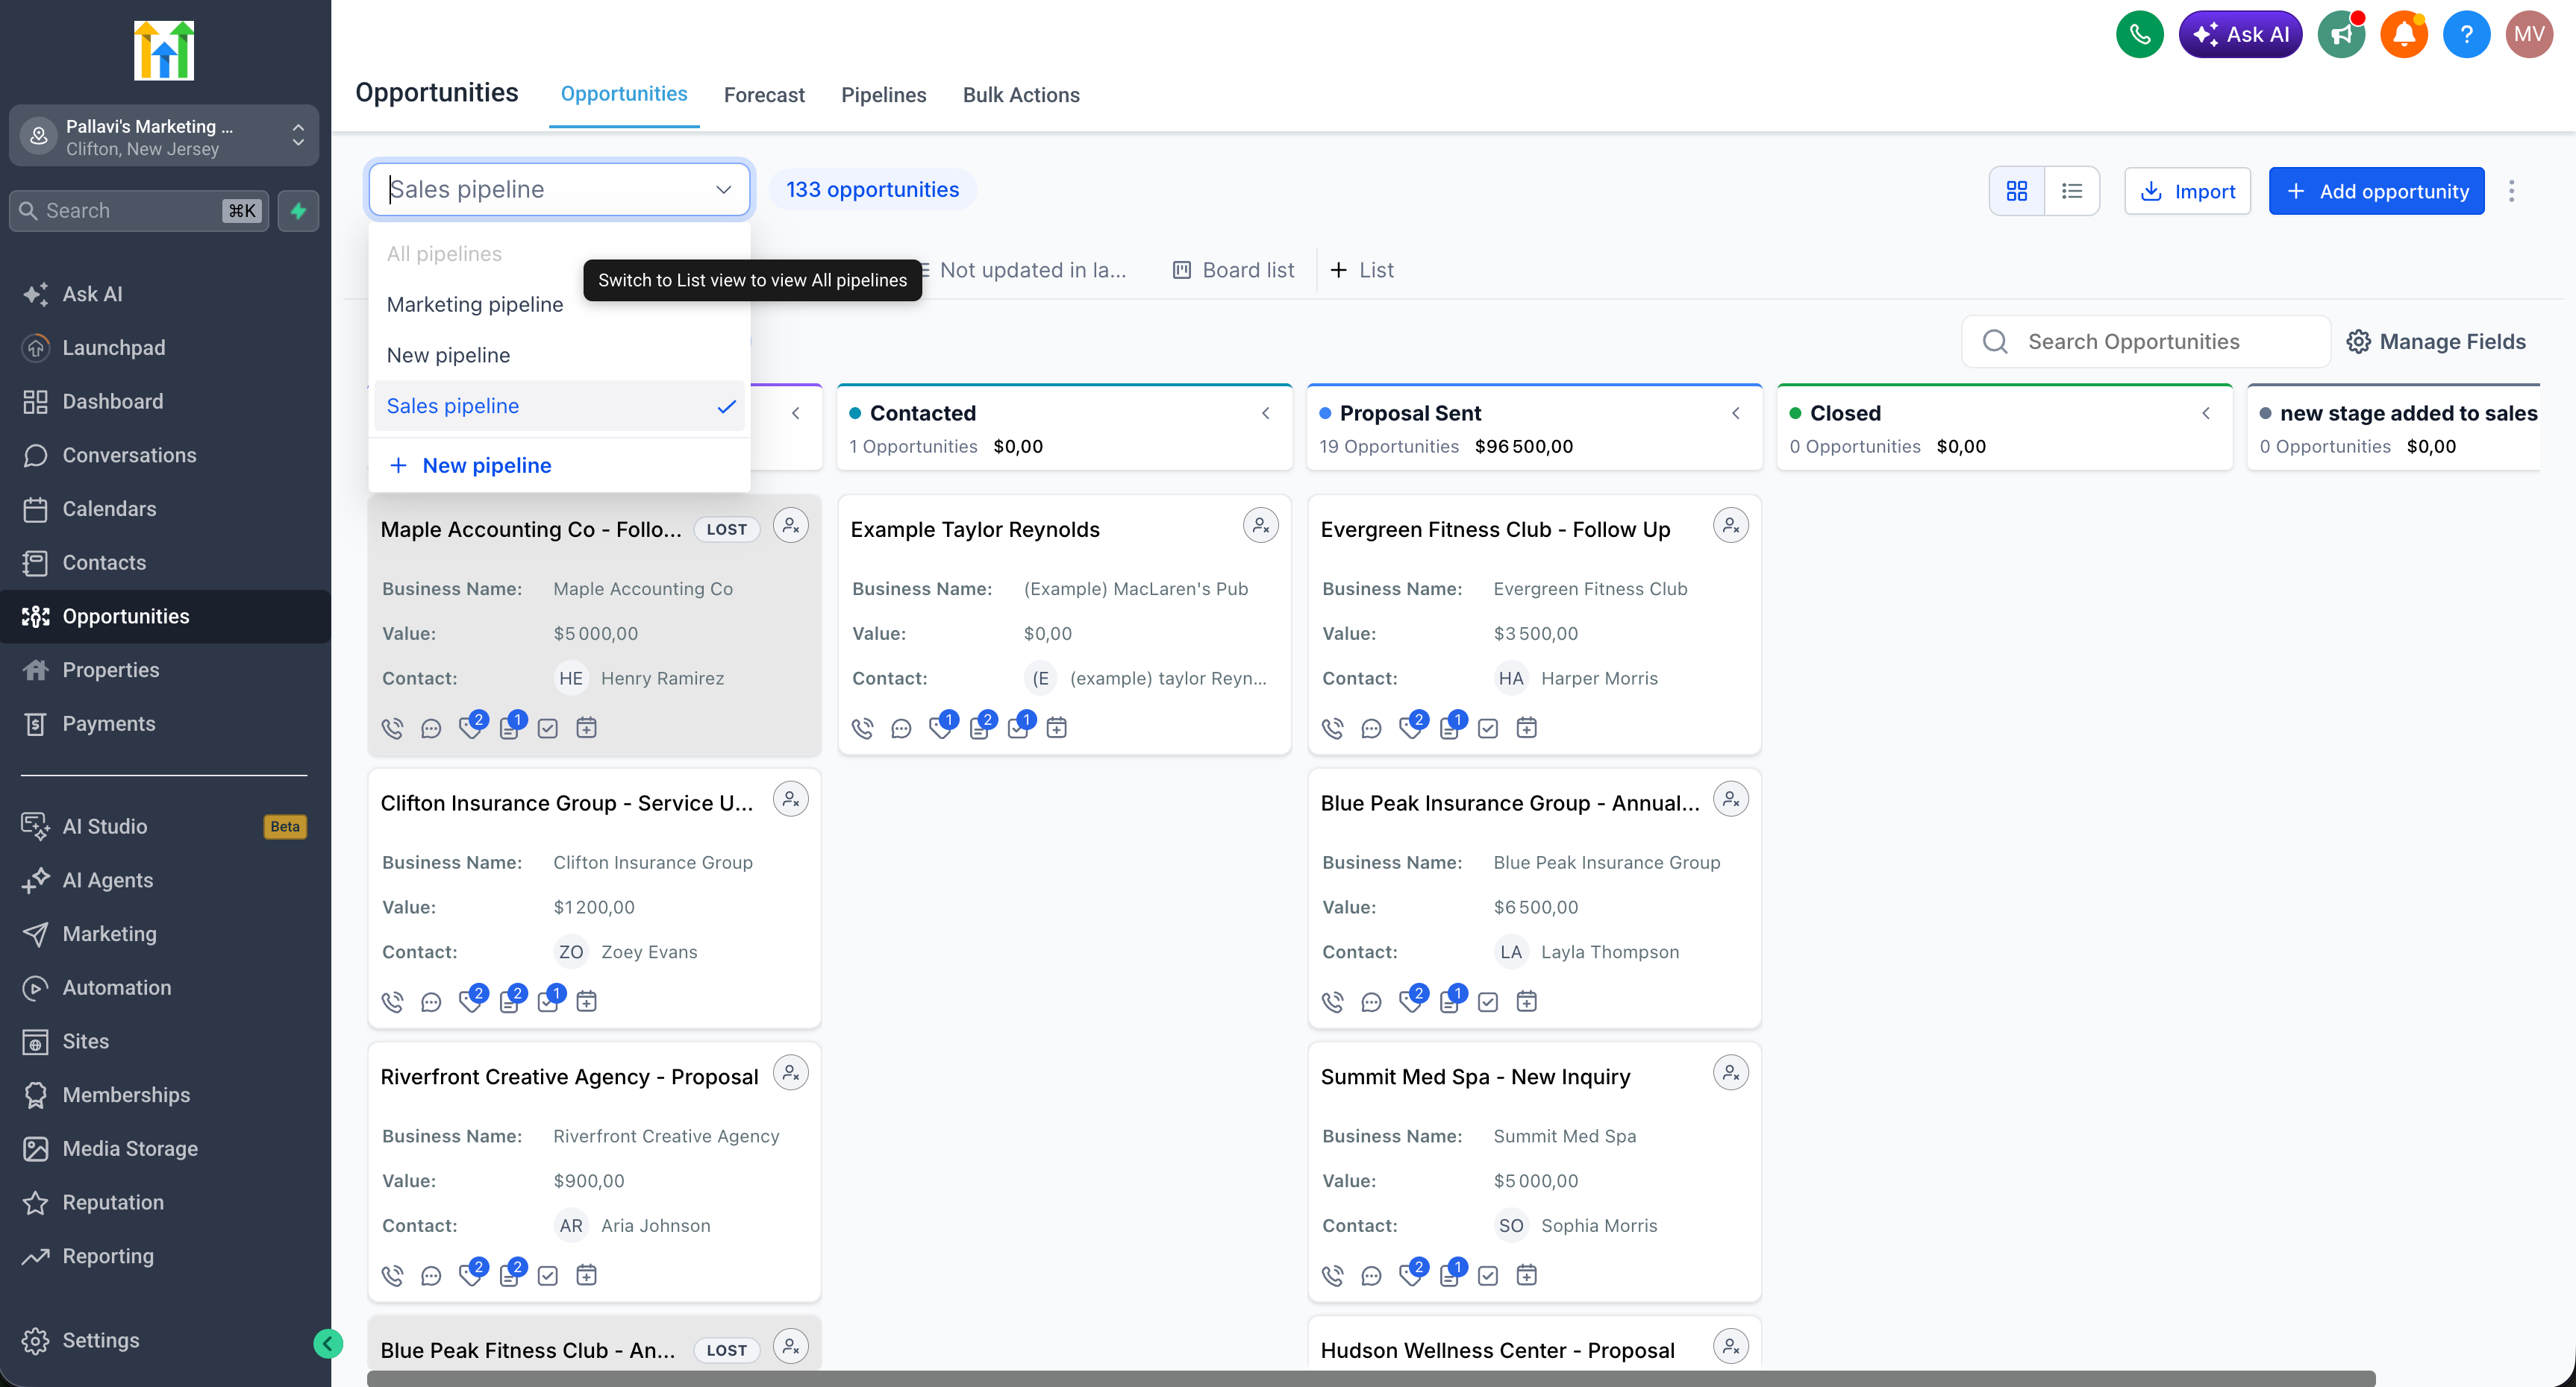Assign owner on Blue Peak Insurance Group card

[x=1731, y=799]
